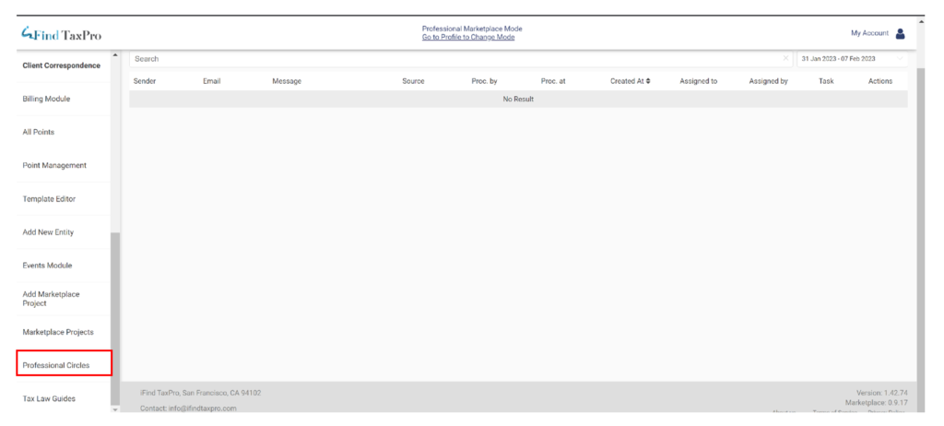Sort by Created At column arrows
The width and height of the screenshot is (944, 426).
[x=647, y=81]
